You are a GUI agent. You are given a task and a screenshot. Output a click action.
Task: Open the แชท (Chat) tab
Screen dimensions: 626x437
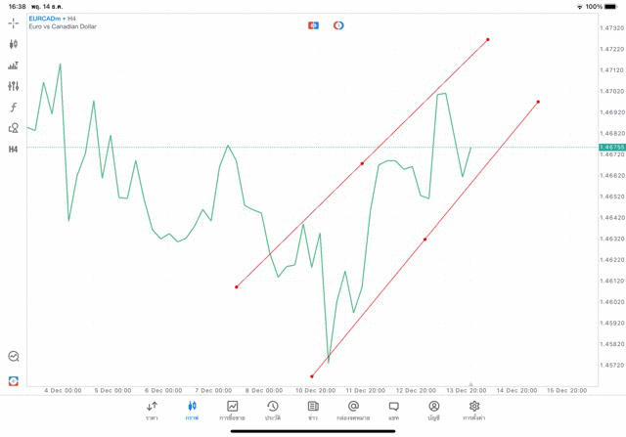[393, 410]
